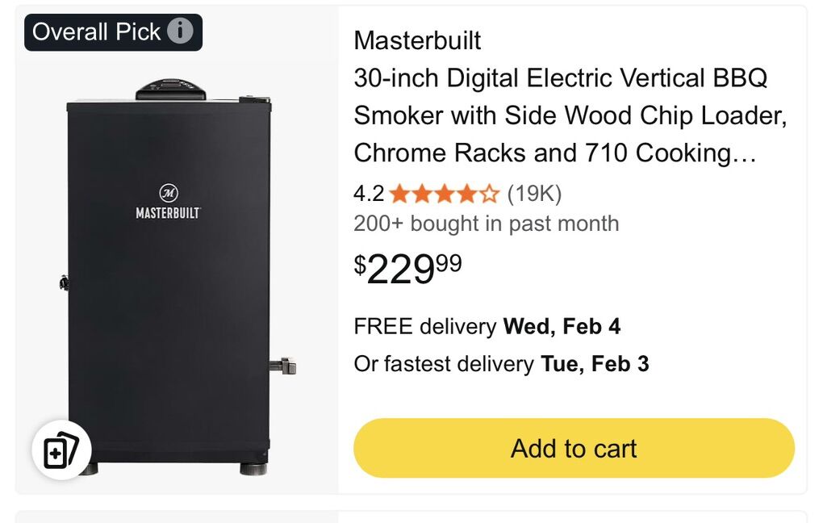Viewport: 823px width, 523px height.
Task: Open the 30-inch Digital Electric Smoker title
Action: tap(570, 115)
